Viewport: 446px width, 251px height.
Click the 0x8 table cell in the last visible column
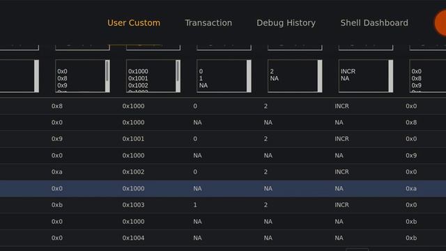click(x=411, y=123)
